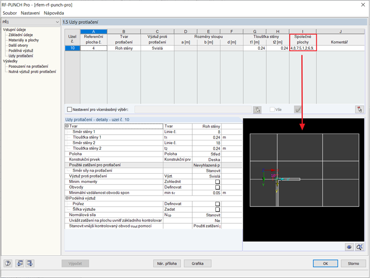Toggle Minim. momenty Zohlednit checkbox
Image resolution: width=370 pixels, height=278 pixels.
tap(217, 182)
